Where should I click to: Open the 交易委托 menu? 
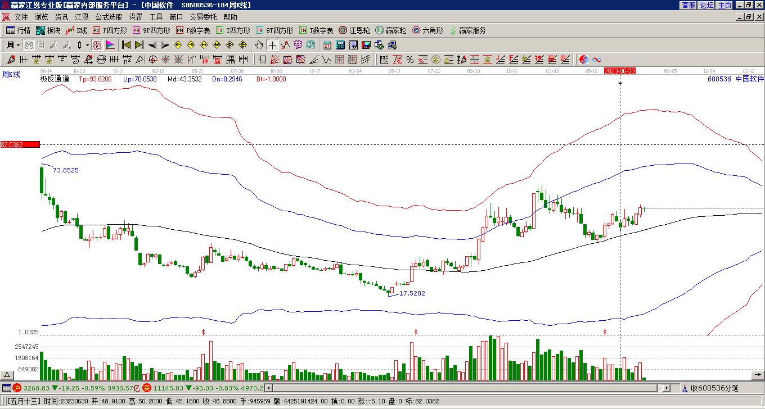point(203,17)
